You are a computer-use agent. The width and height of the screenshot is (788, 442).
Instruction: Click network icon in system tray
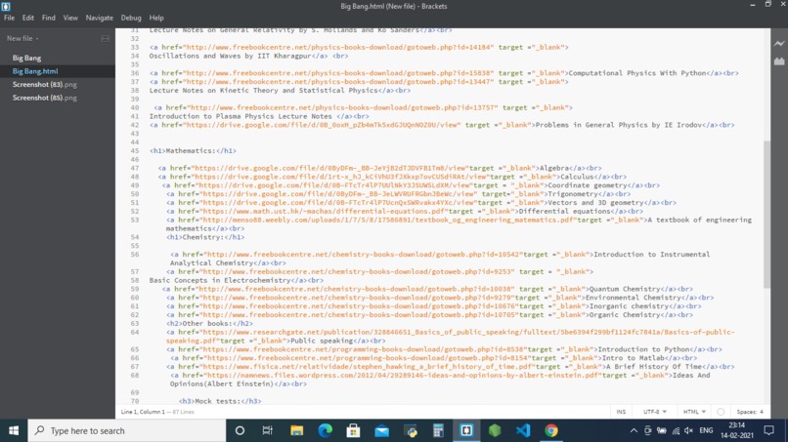point(676,430)
